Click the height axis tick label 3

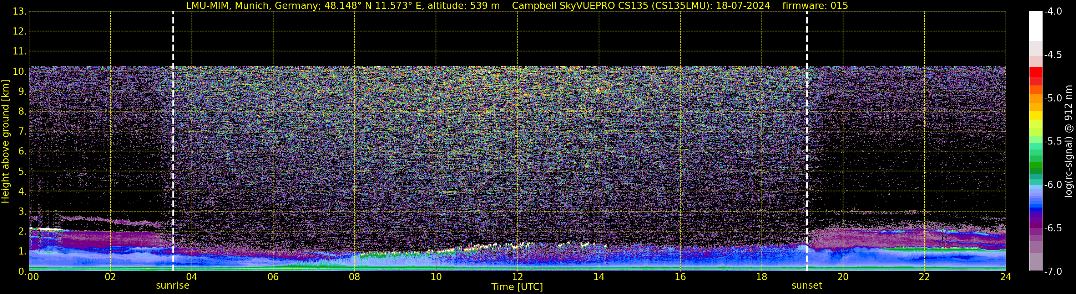(x=22, y=211)
